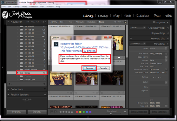Toggle the Library Filter lock icon
This screenshot has width=177, height=121.
click(x=125, y=22)
